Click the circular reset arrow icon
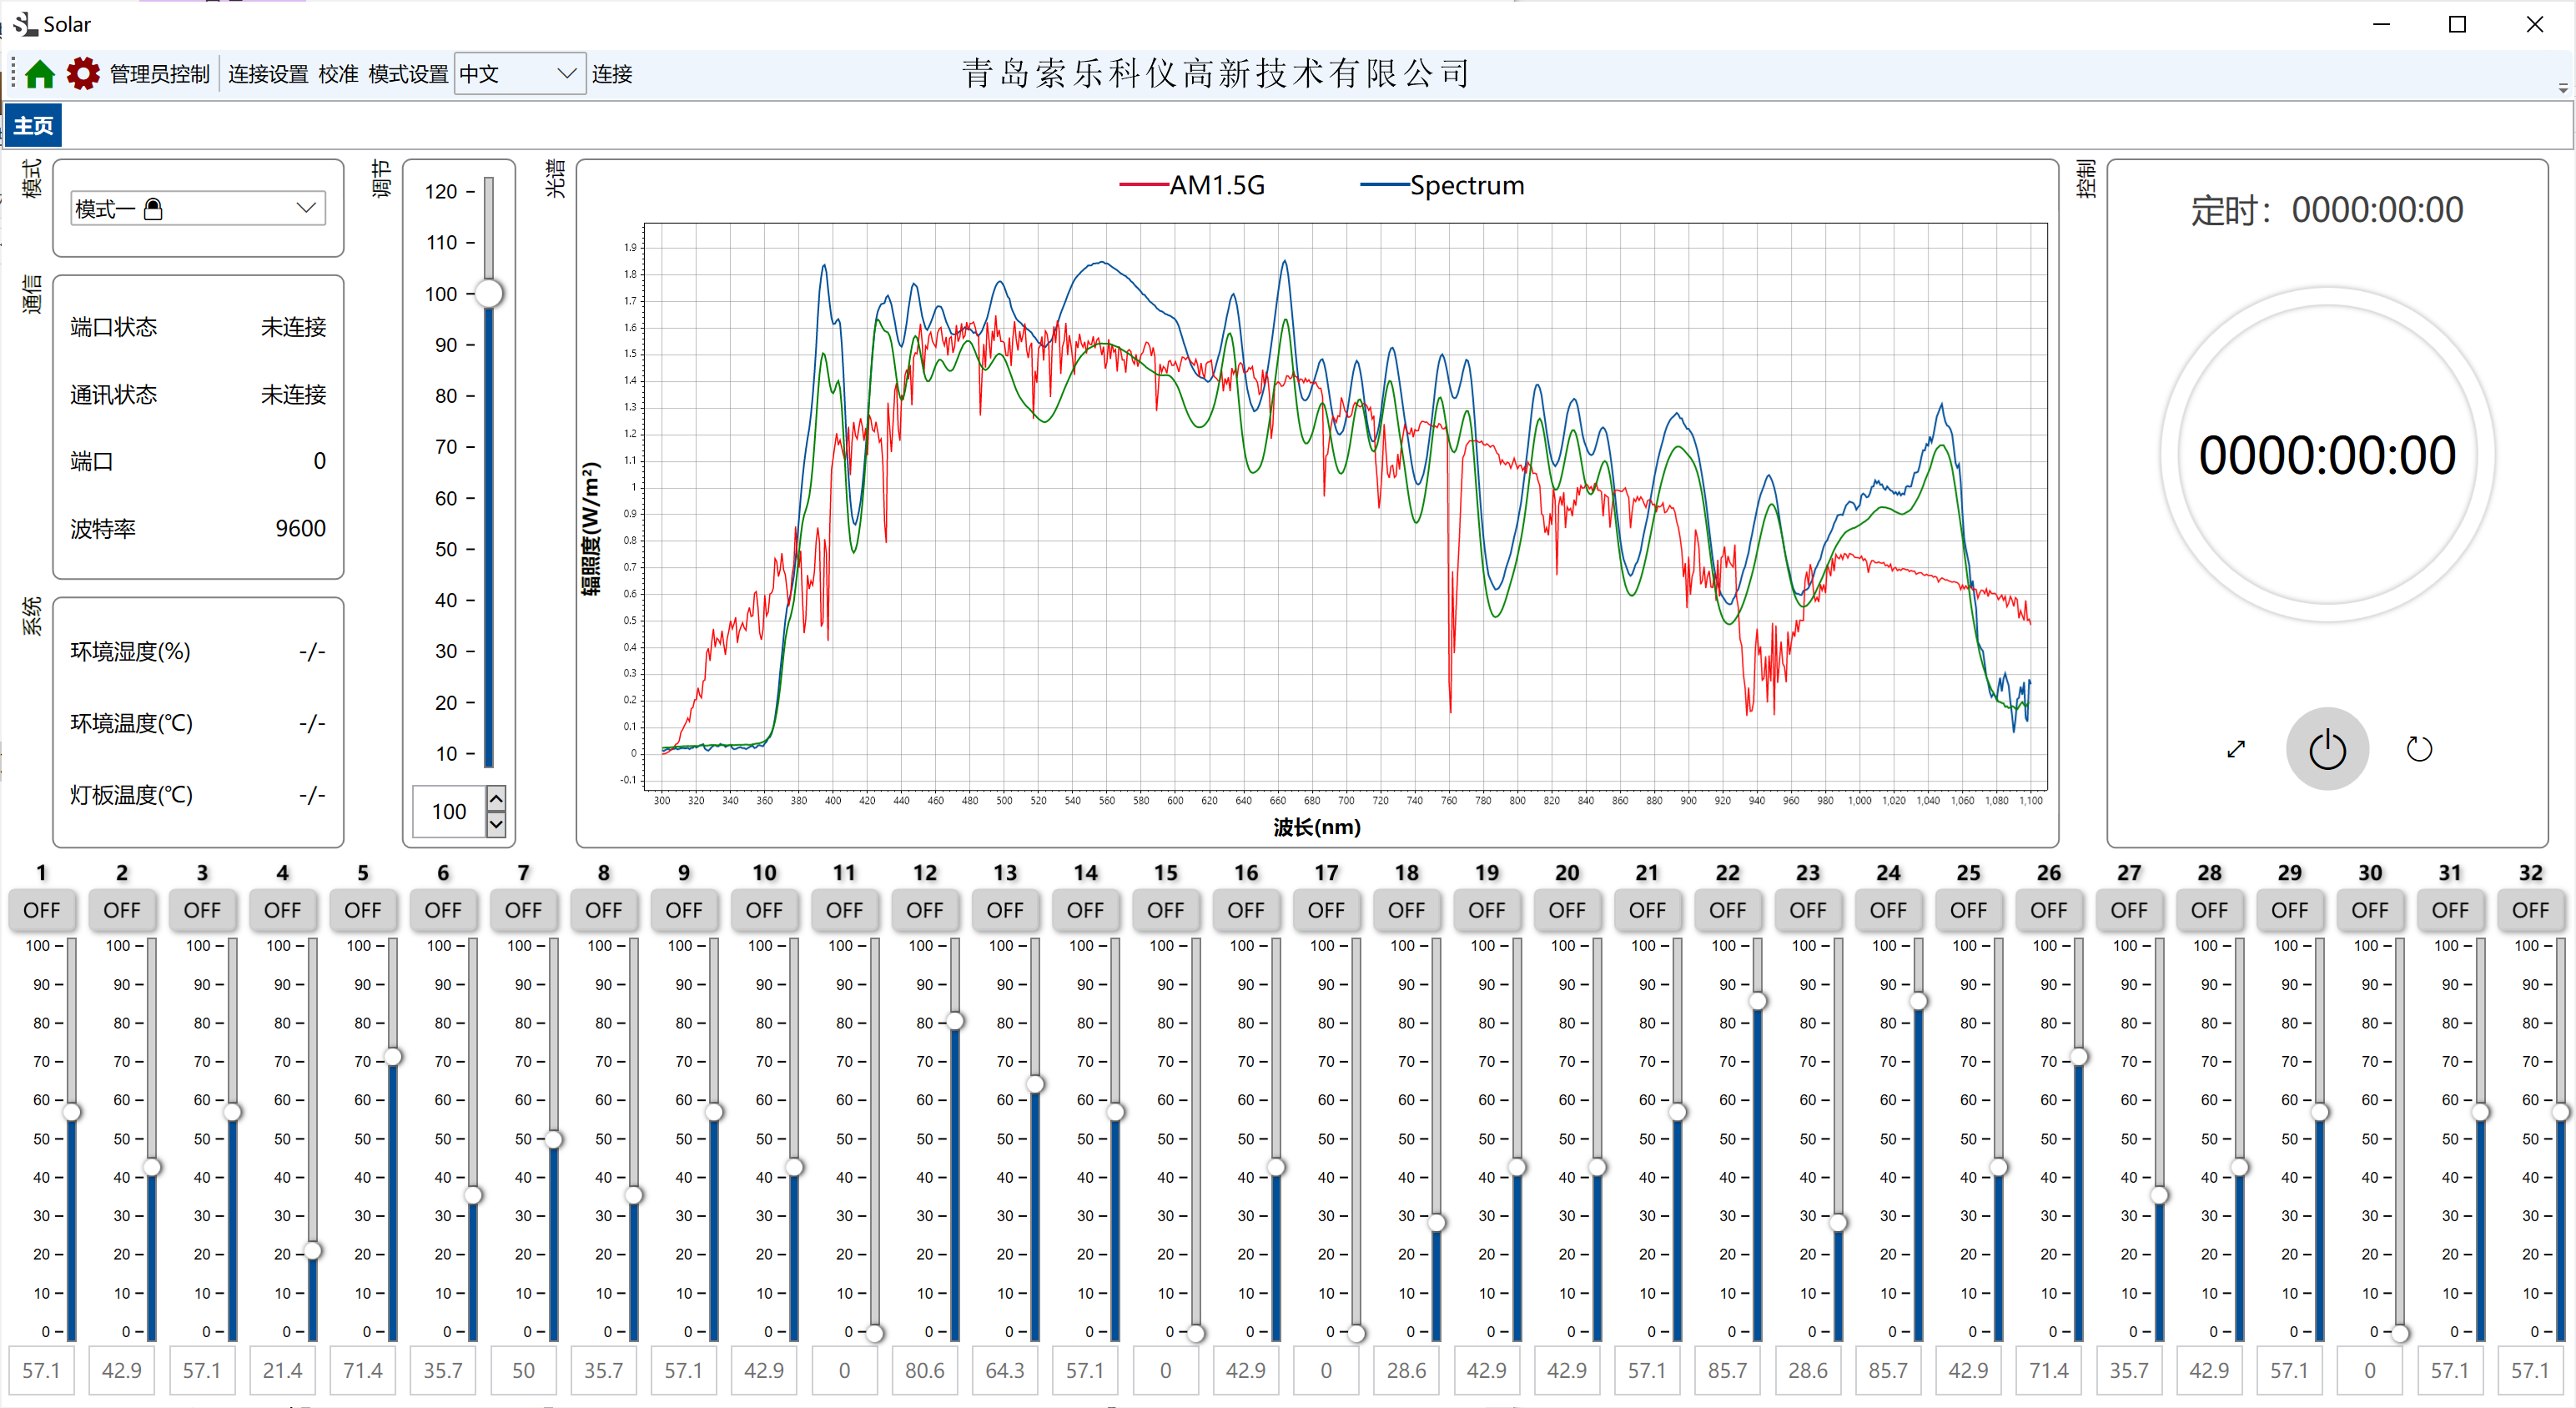This screenshot has width=2576, height=1408. click(x=2418, y=749)
